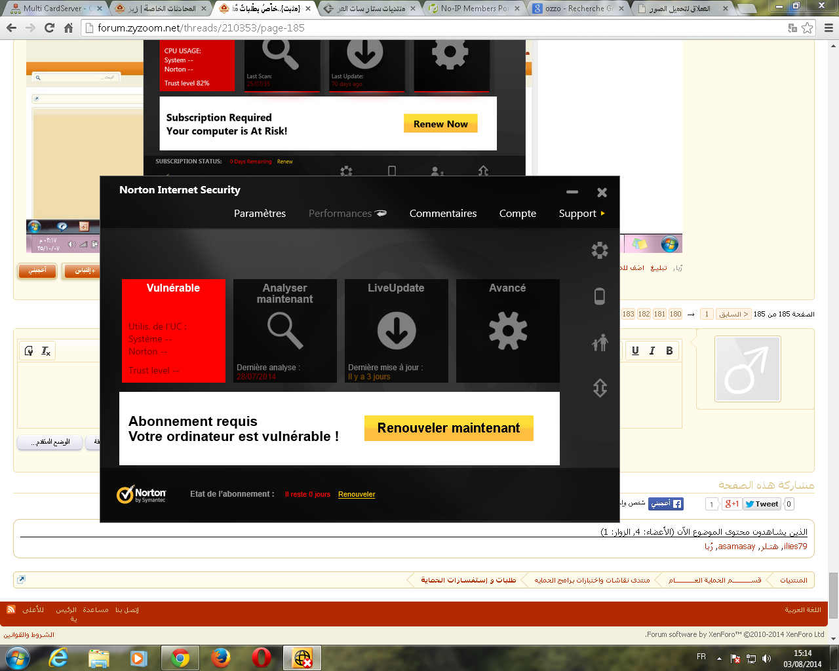Minimize the Norton Internet Security window
This screenshot has width=839, height=671.
572,192
